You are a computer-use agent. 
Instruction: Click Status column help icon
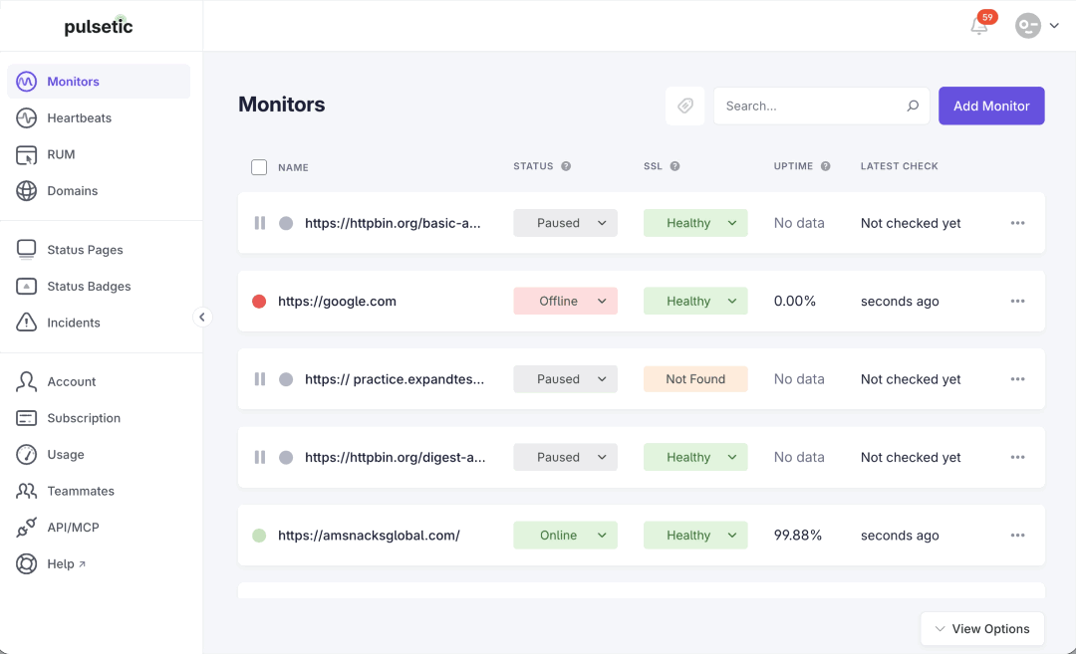(566, 166)
